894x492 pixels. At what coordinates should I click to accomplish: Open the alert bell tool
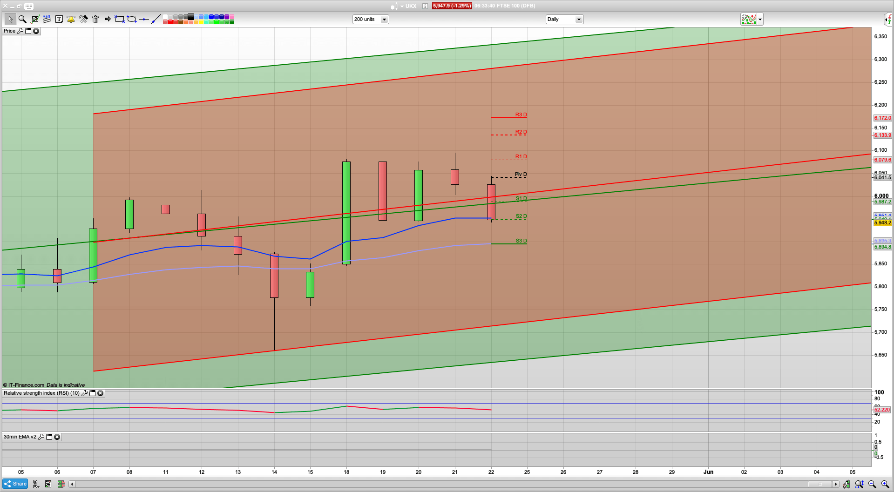coord(71,19)
